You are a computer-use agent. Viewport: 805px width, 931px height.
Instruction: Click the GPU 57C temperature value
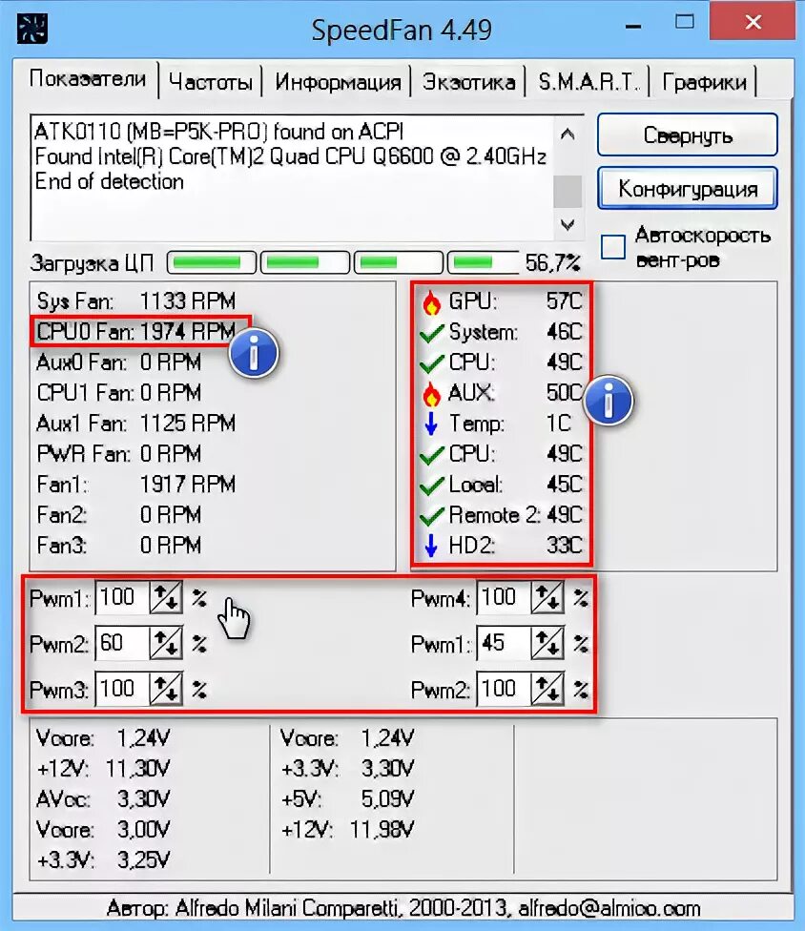(x=565, y=301)
